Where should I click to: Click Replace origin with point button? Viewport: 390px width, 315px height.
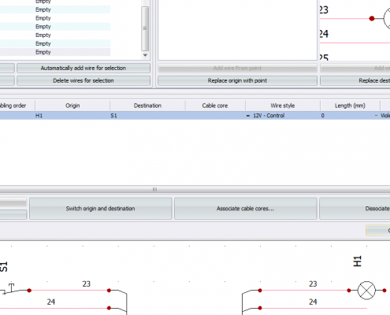[x=237, y=80]
